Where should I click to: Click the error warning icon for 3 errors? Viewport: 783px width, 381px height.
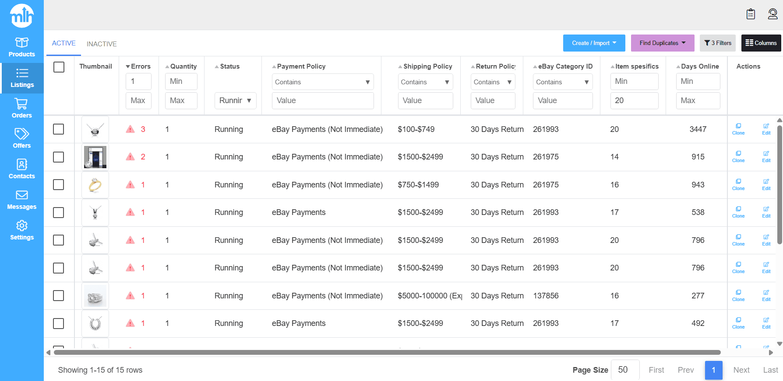point(130,129)
